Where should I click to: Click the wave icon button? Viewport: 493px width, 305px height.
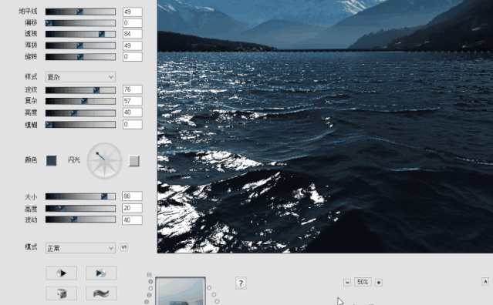101,293
